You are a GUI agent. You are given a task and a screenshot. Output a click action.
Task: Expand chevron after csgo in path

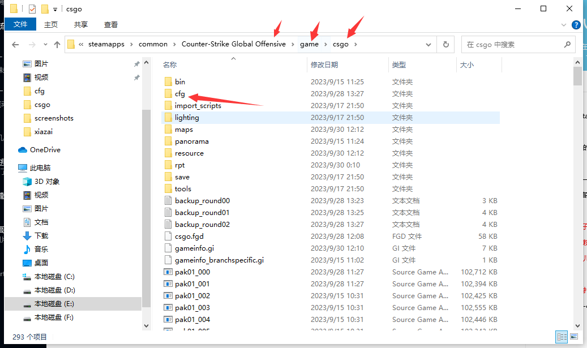point(355,45)
